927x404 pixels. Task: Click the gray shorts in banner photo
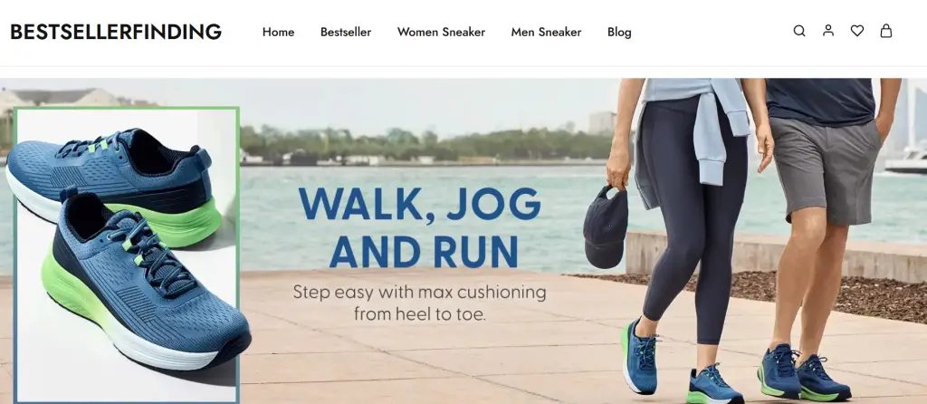click(827, 168)
